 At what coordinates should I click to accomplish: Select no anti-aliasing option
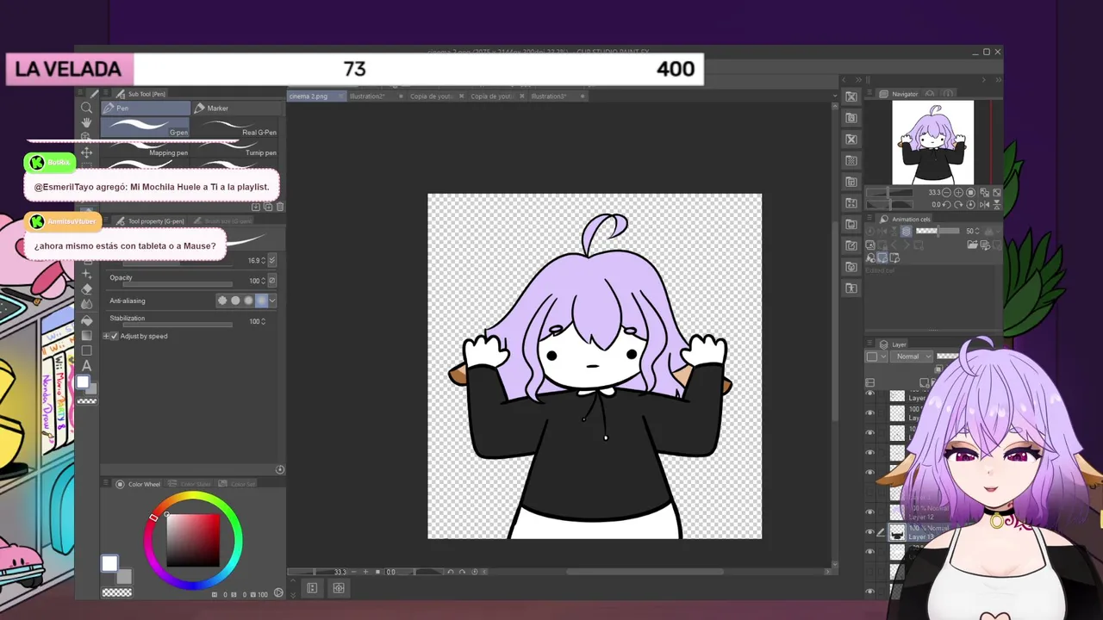click(x=222, y=301)
